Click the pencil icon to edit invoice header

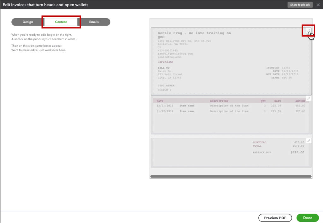coord(309,31)
